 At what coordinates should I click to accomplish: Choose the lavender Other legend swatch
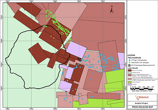click(x=130, y=85)
